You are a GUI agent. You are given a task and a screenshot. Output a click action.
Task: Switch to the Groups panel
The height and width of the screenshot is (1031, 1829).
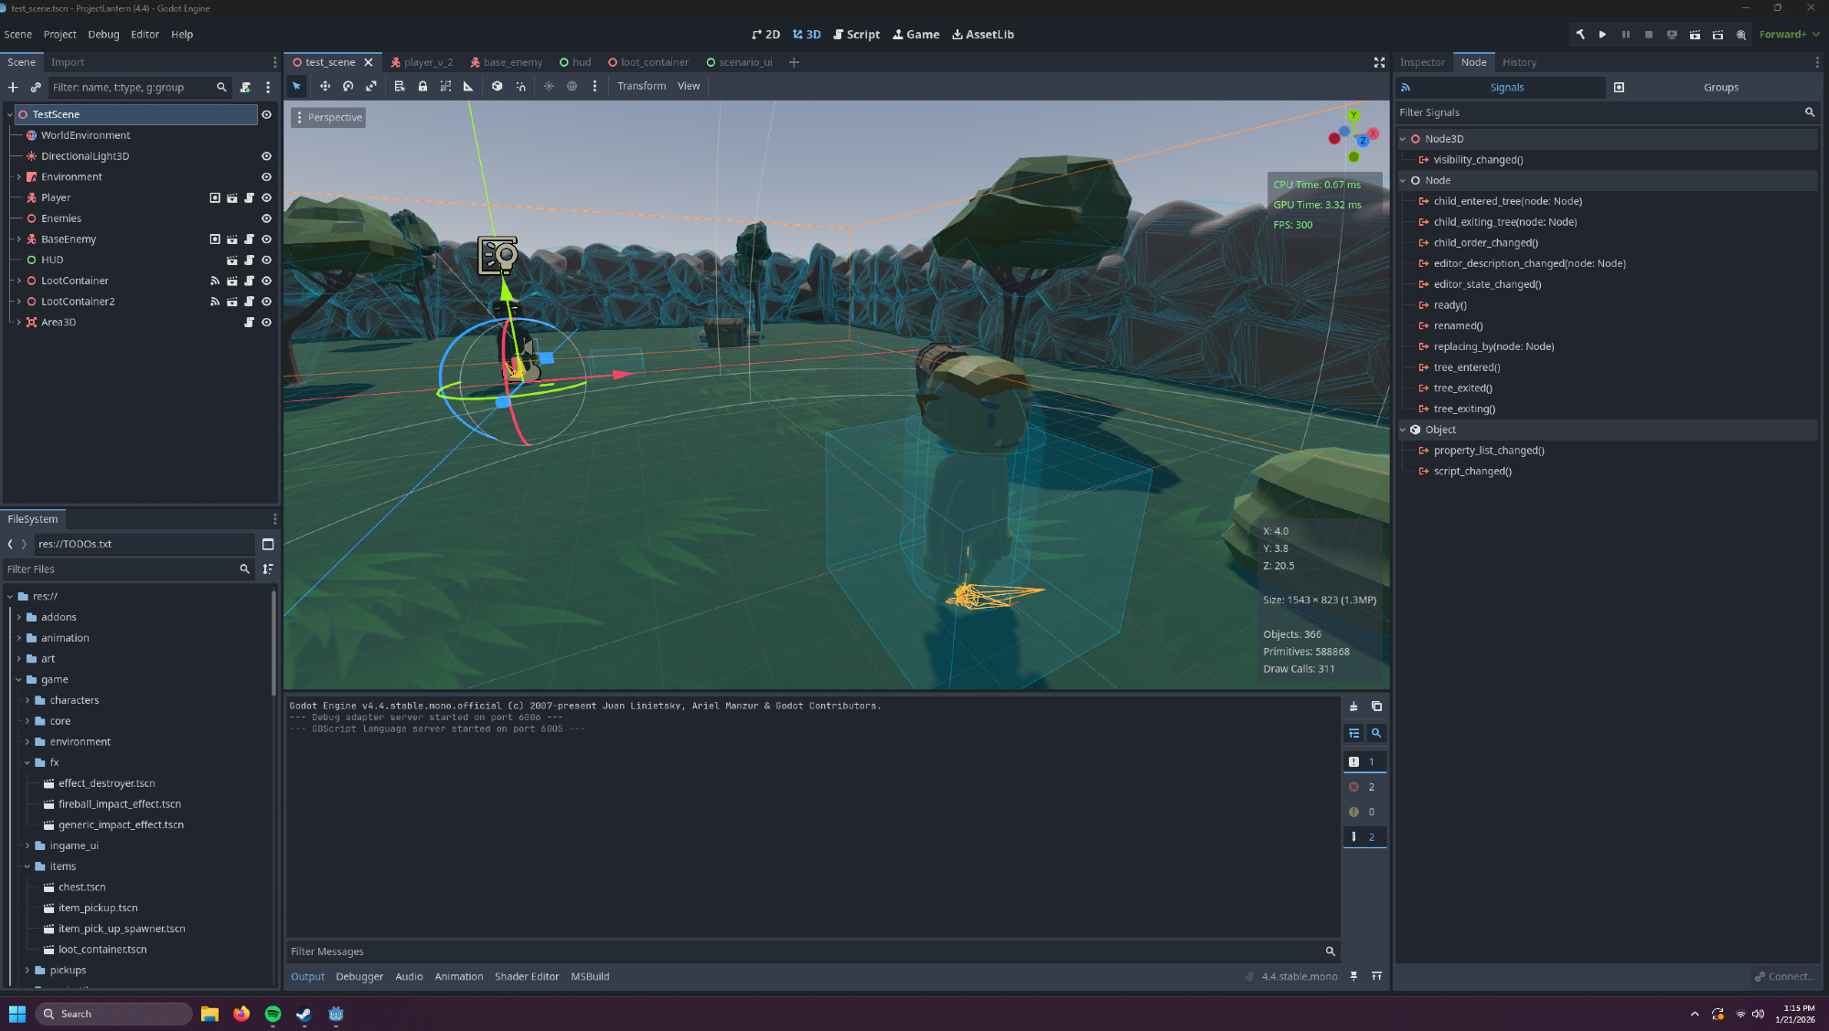point(1720,88)
